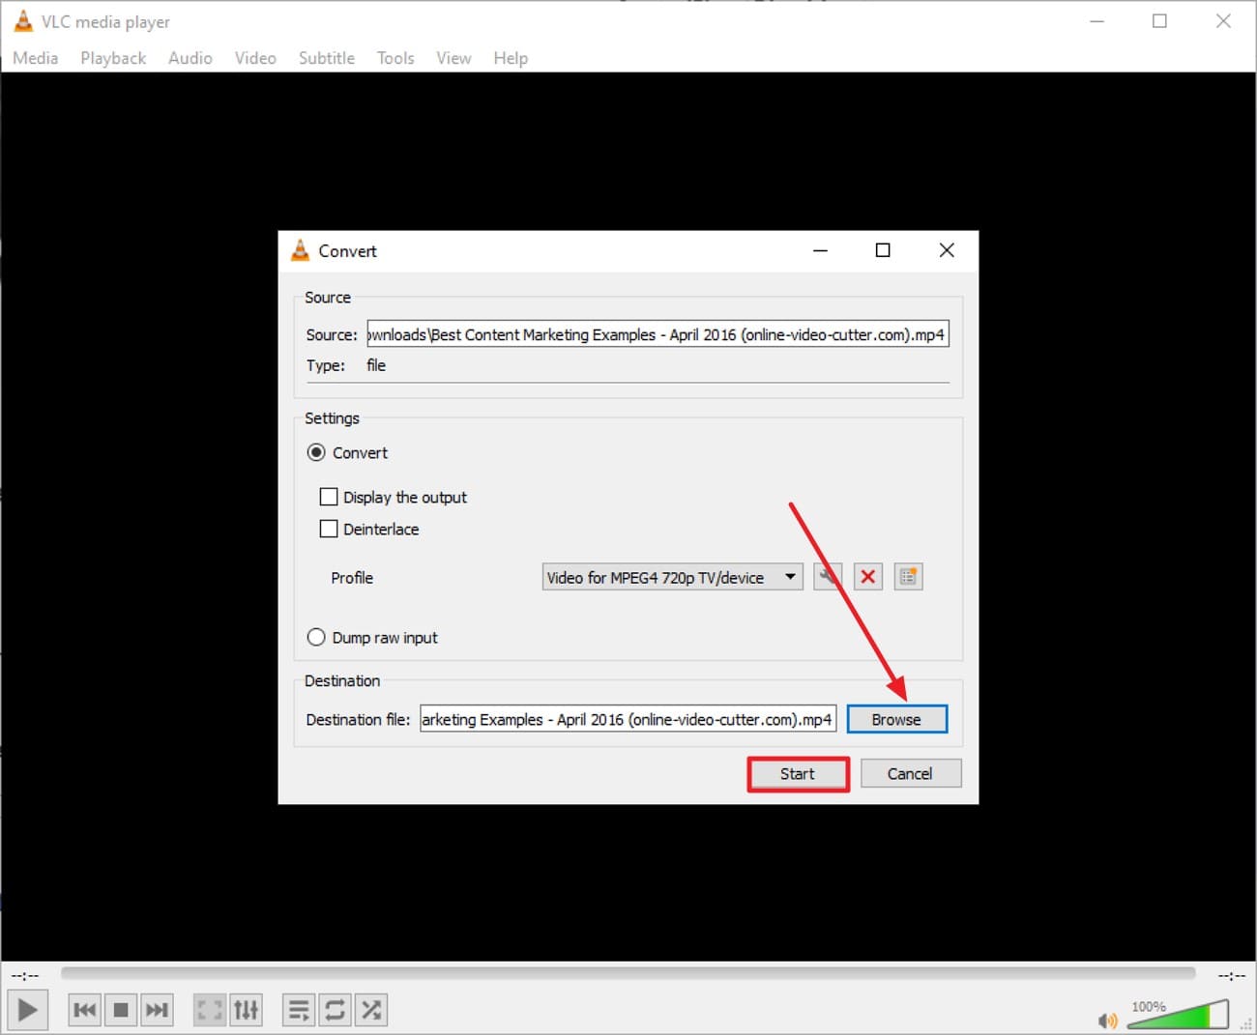The height and width of the screenshot is (1035, 1257).
Task: Open the Tools menu
Action: [x=395, y=58]
